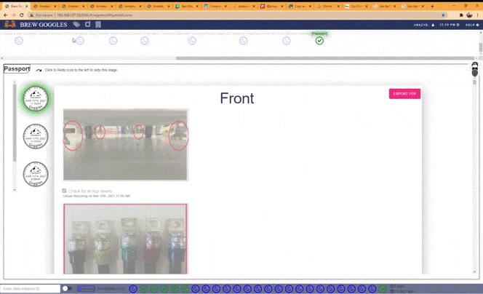Switch to the 'Our Co..' browser tab
Image resolution: width=483 pixels, height=294 pixels.
pos(356,6)
